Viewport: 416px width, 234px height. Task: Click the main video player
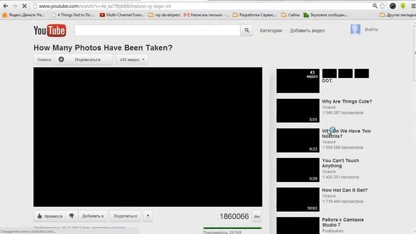(148, 137)
